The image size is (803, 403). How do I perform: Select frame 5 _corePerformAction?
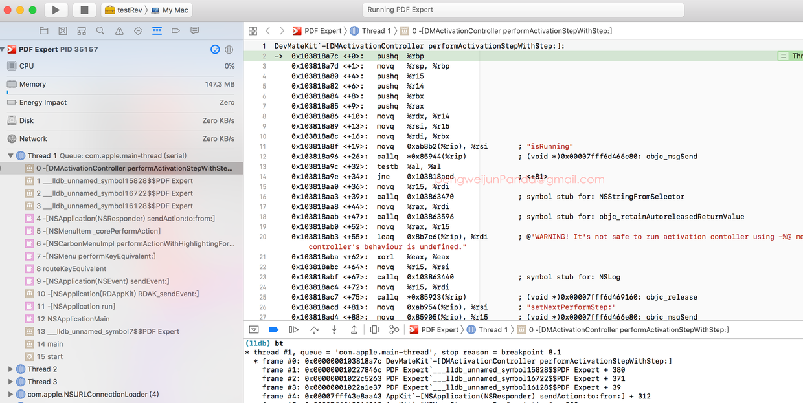pyautogui.click(x=121, y=231)
